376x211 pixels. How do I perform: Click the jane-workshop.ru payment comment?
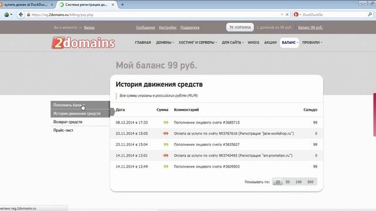tap(234, 134)
